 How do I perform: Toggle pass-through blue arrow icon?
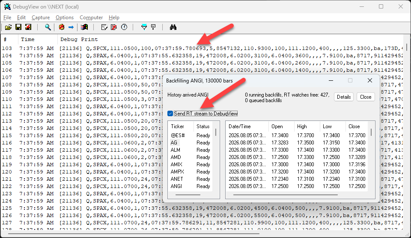71,27
